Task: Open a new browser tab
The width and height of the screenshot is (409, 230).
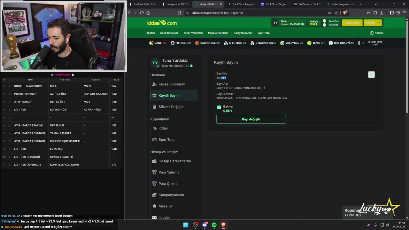Action: pyautogui.click(x=361, y=4)
